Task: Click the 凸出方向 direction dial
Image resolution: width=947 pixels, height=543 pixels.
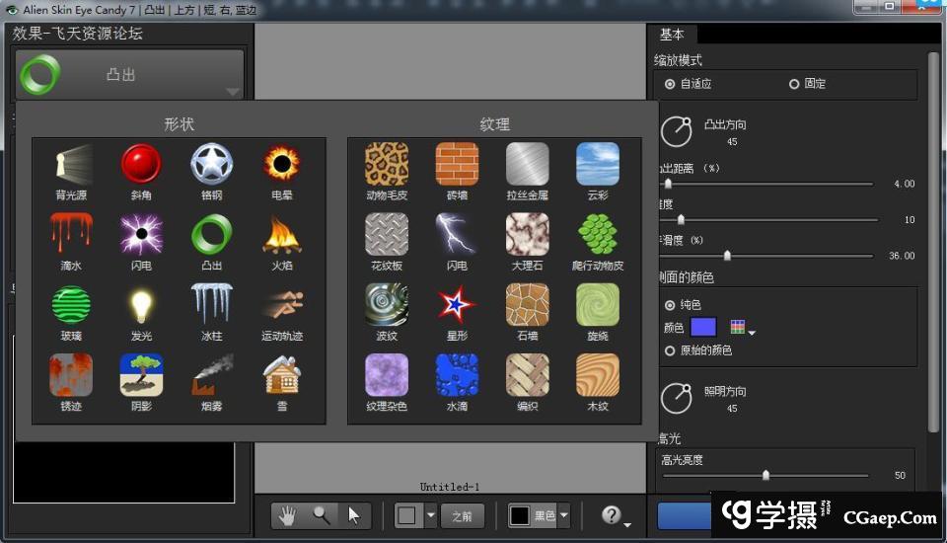Action: pyautogui.click(x=676, y=131)
